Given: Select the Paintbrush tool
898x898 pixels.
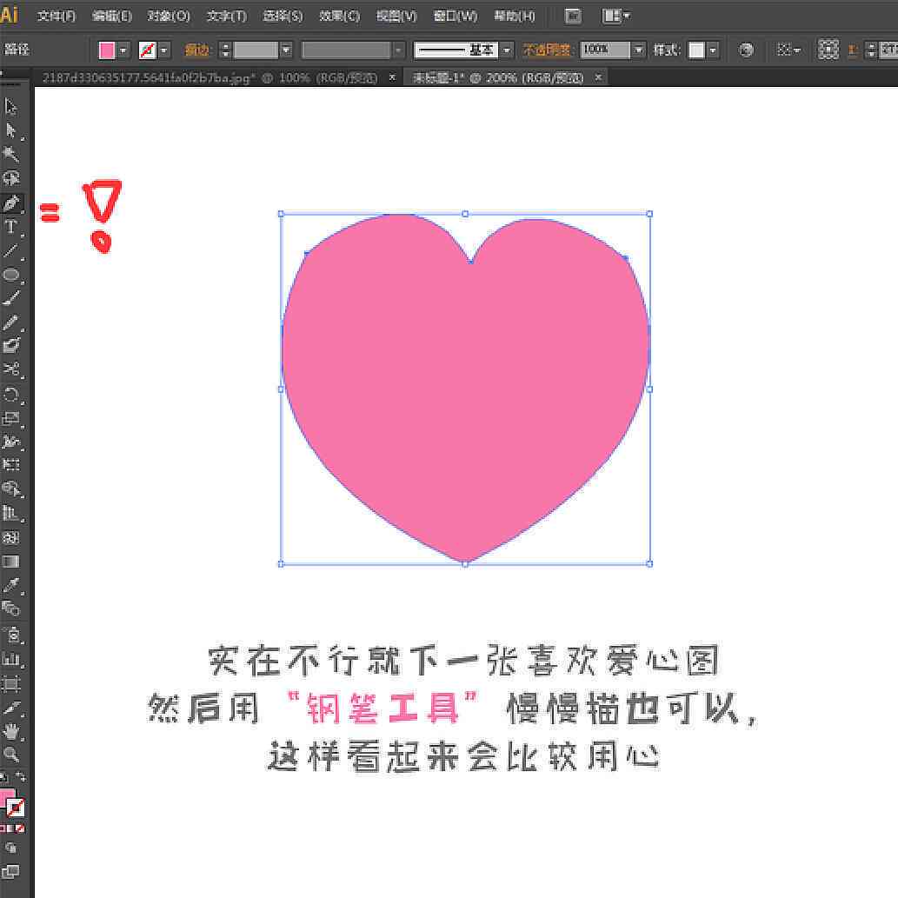Looking at the screenshot, I should click(11, 298).
